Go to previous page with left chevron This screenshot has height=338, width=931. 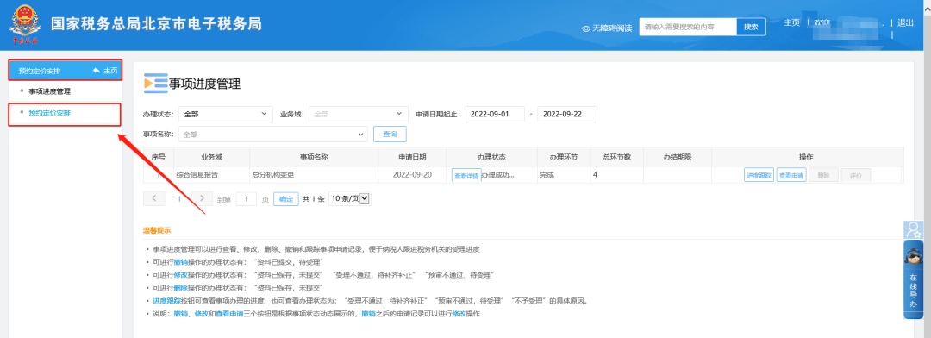[x=153, y=198]
